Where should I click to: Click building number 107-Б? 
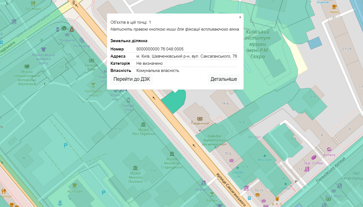(63, 67)
